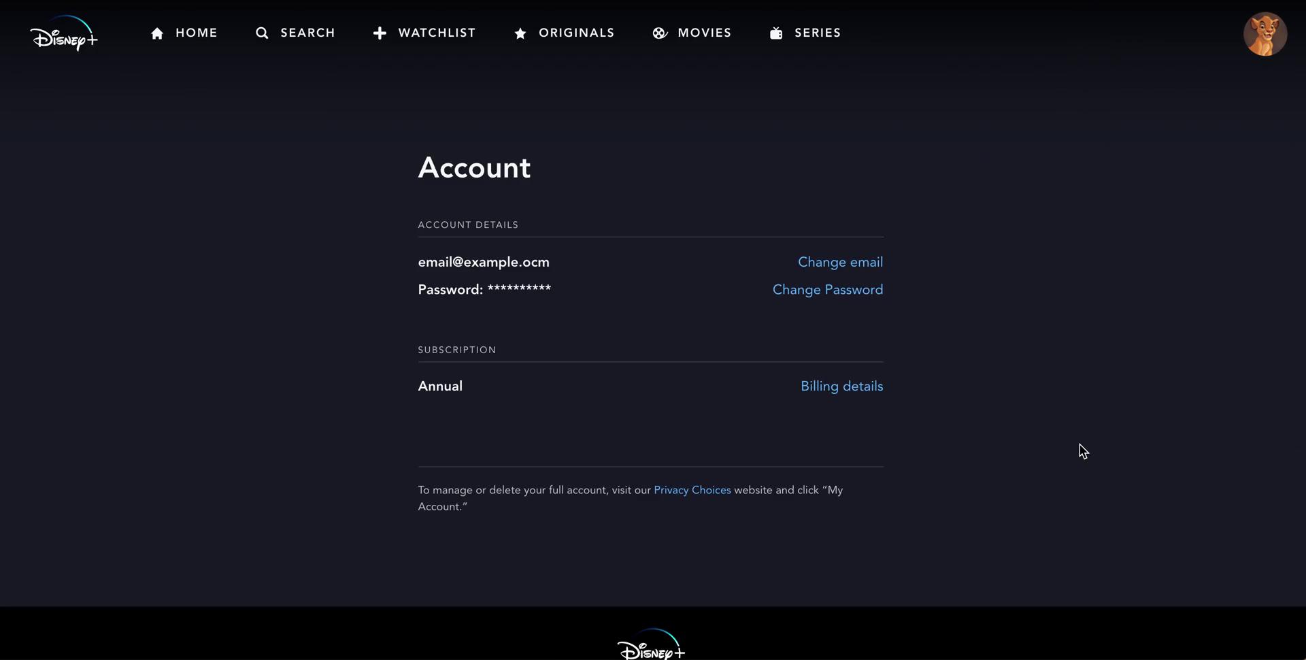The image size is (1306, 660).
Task: Click the Account page heading
Action: [474, 167]
